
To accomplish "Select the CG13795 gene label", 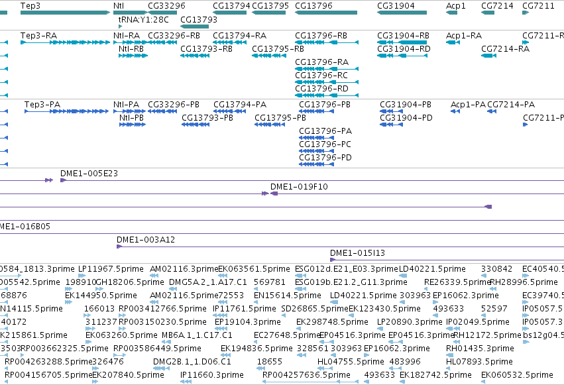I will coord(270,6).
